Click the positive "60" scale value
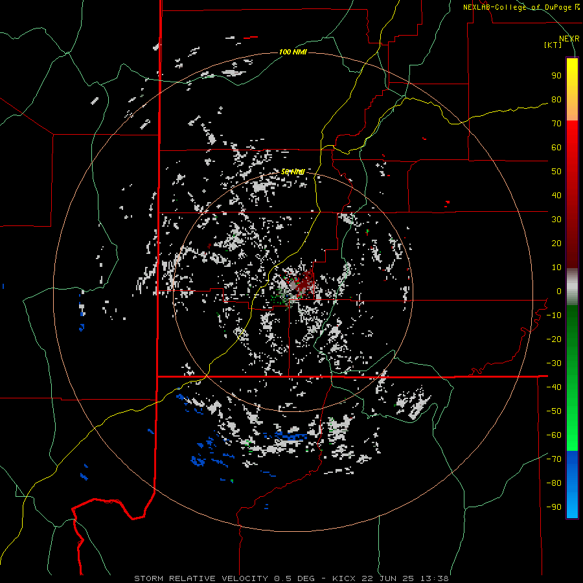Screen dimensions: 583x583 pyautogui.click(x=556, y=148)
